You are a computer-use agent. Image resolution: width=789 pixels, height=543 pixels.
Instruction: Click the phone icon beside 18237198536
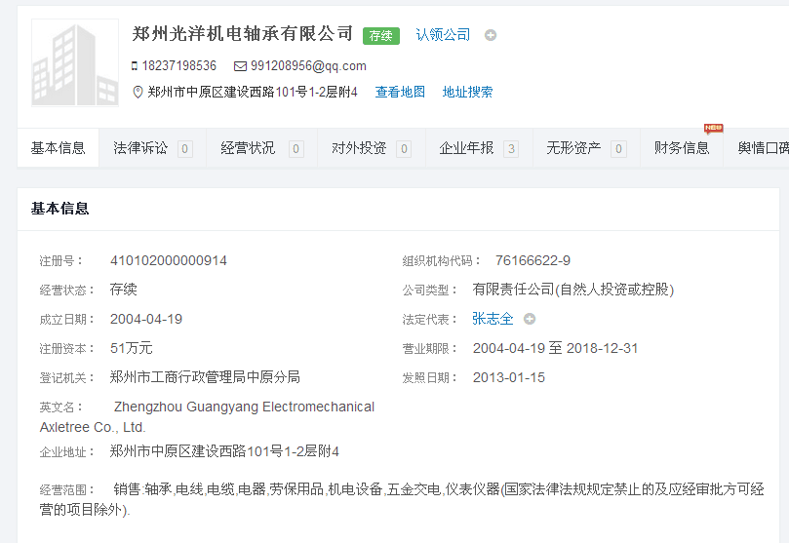point(135,66)
